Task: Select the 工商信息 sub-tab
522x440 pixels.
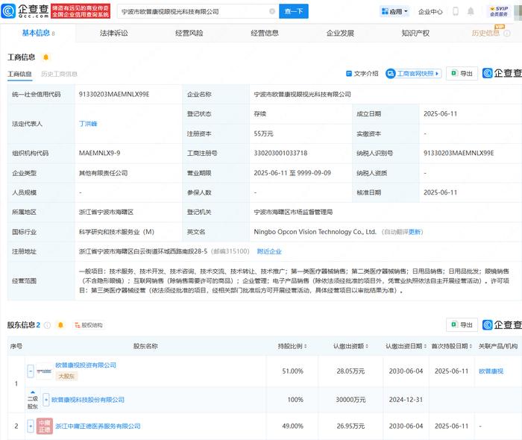Action: 19,74
